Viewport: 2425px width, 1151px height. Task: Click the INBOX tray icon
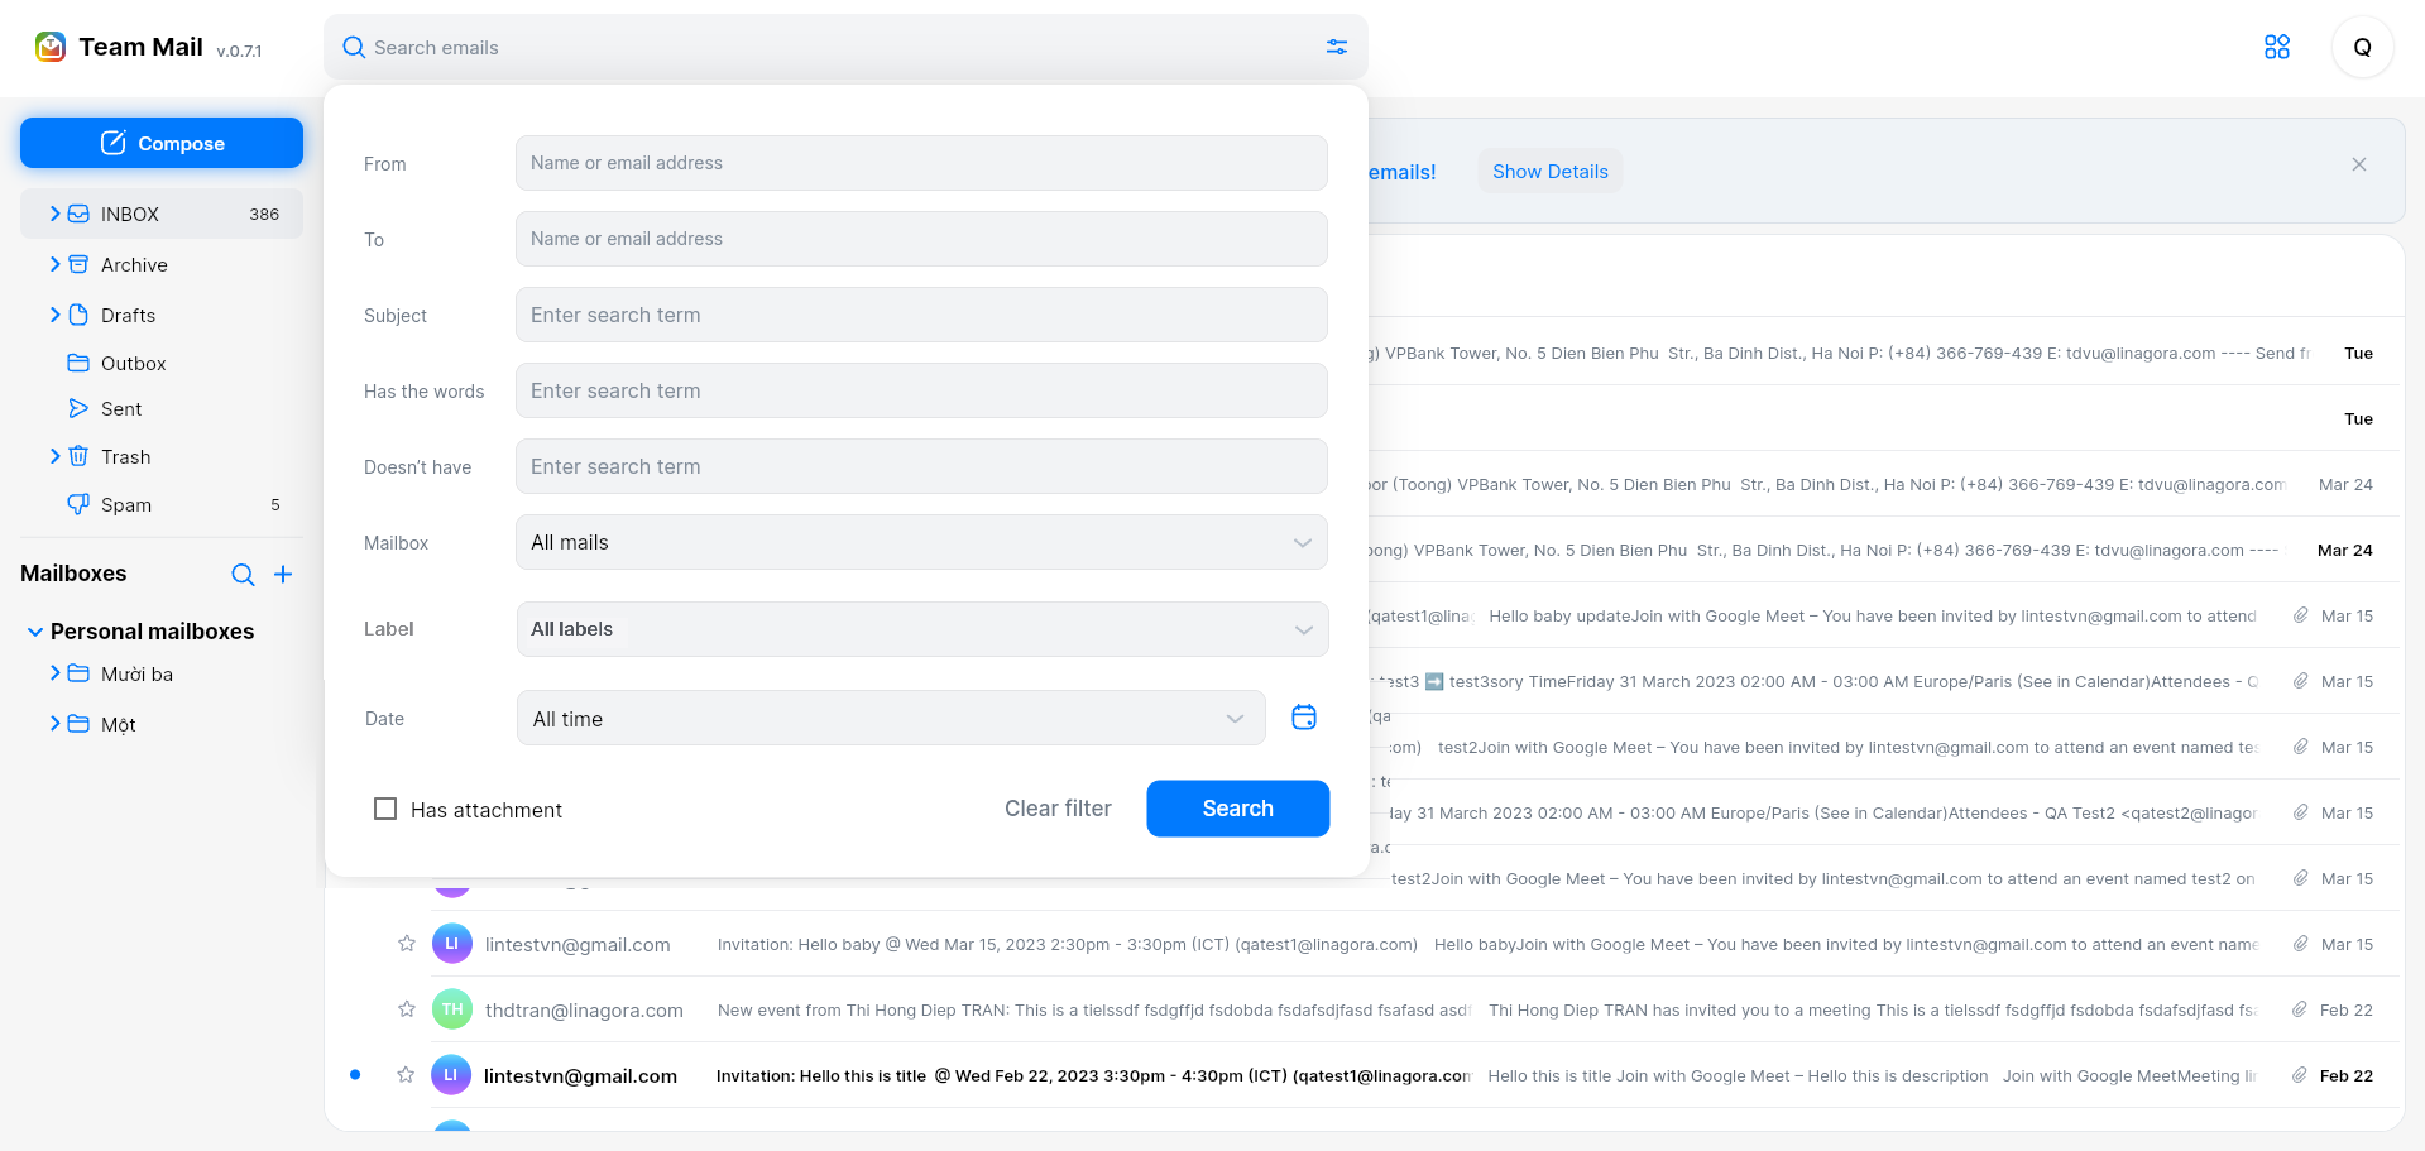[78, 214]
